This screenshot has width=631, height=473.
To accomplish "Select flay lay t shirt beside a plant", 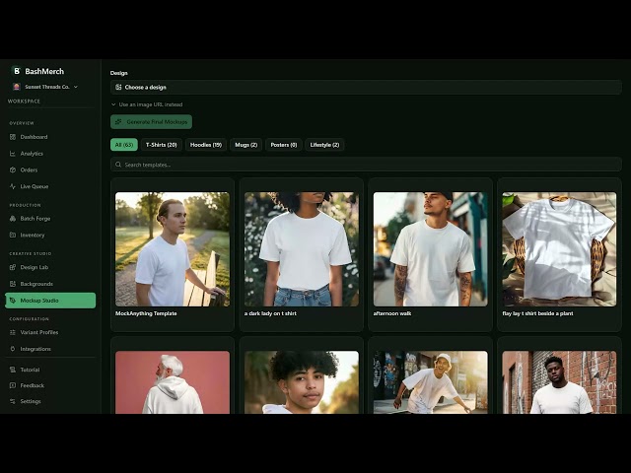I will click(x=559, y=249).
